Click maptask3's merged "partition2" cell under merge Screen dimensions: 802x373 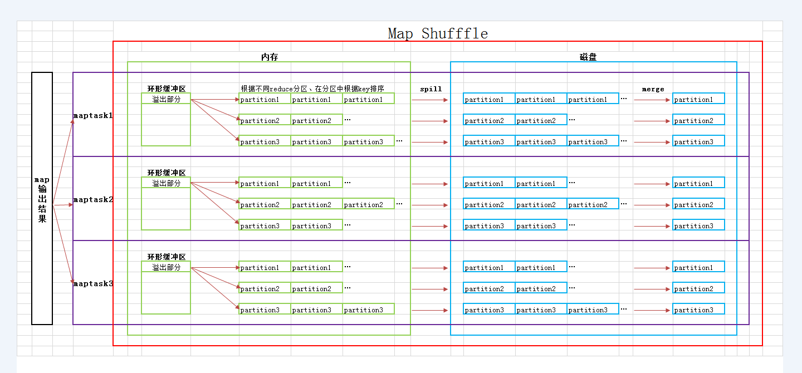click(698, 288)
